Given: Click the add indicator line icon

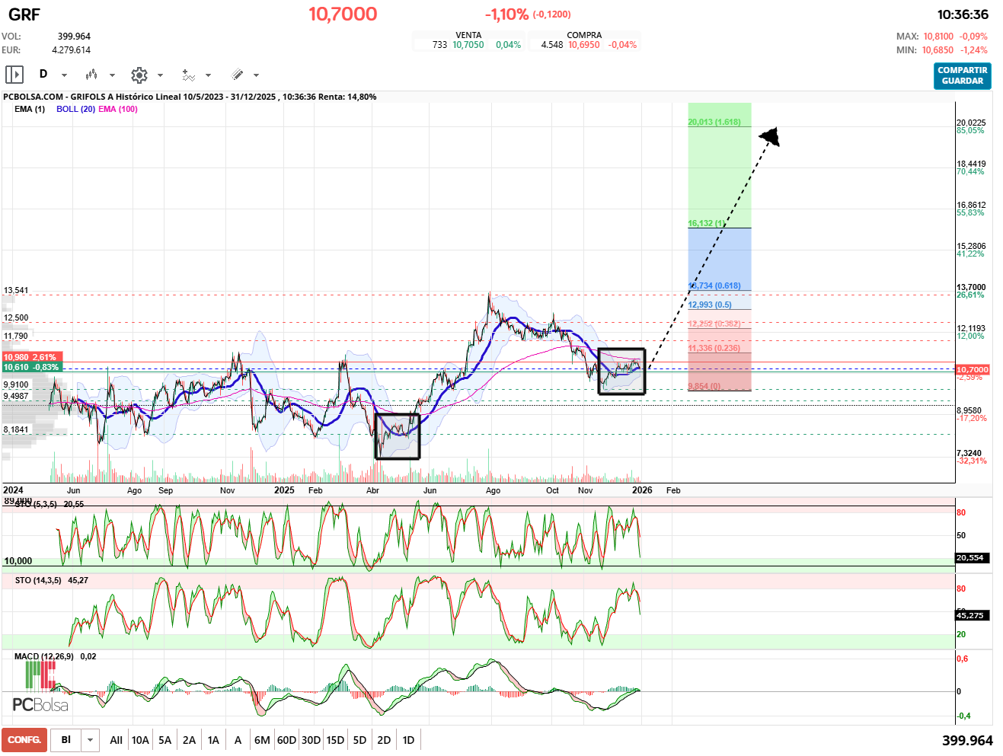Looking at the screenshot, I should (188, 75).
